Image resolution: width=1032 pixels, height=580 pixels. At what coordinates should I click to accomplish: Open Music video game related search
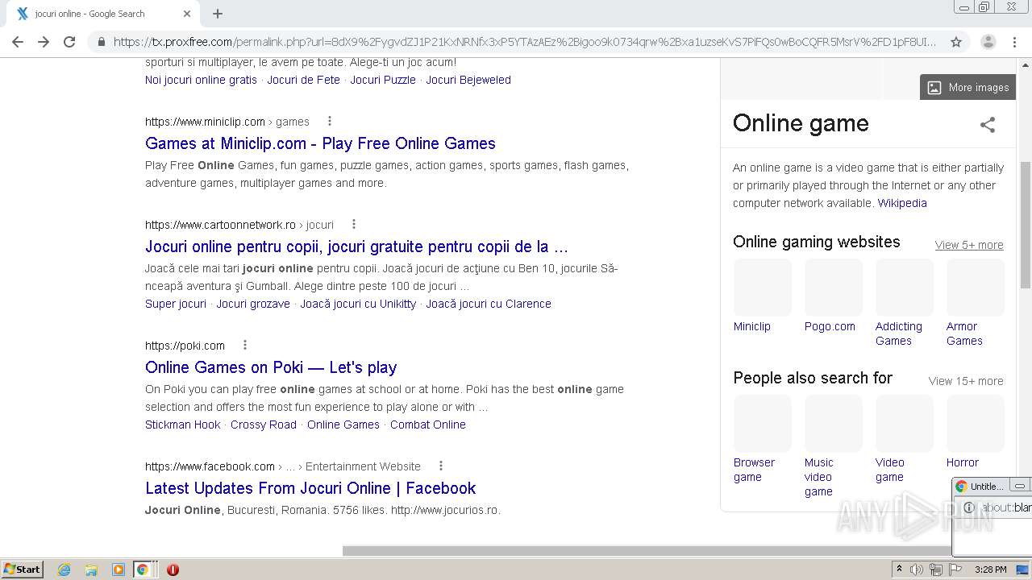click(834, 446)
